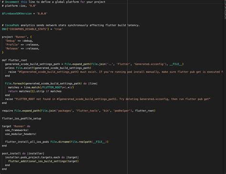Click the "generated_xcode_build_settings_path = File.expand_path" assignment line
Image resolution: width=226 pixels, height=174 pixels.
tap(94, 64)
